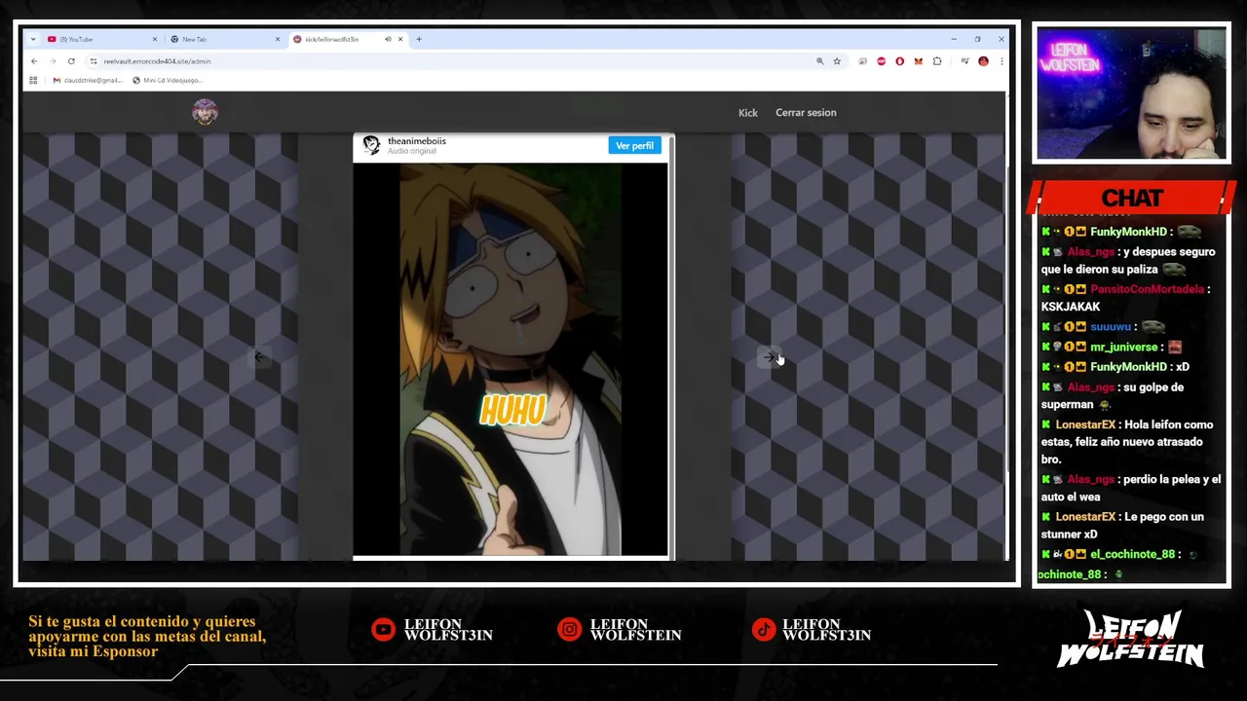
Task: Open the Mini Cd Videojuego bookmark
Action: 168,80
